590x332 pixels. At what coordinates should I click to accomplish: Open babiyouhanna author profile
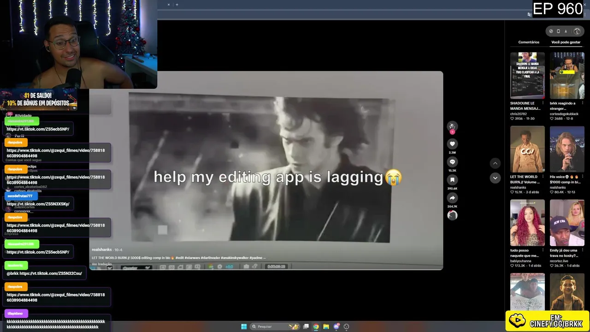tap(521, 261)
